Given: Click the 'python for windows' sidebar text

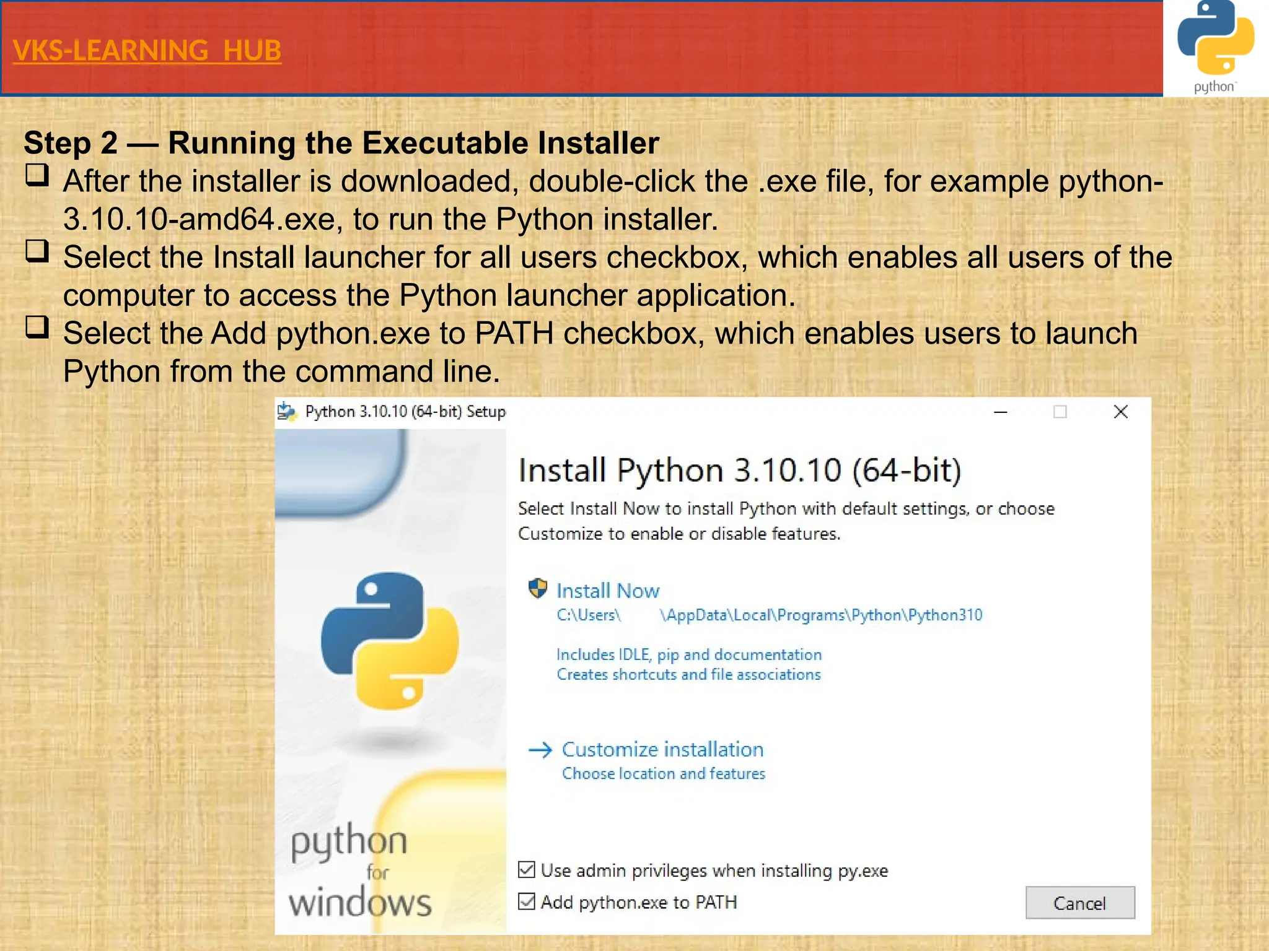Looking at the screenshot, I should (x=359, y=870).
